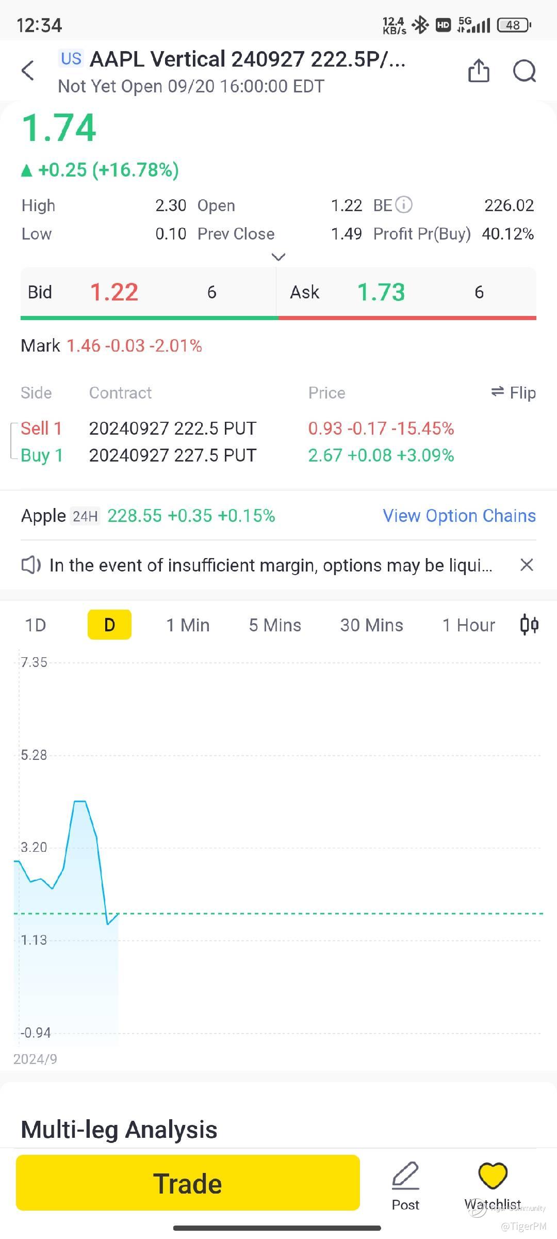
Task: Tap the 222.5 PUT sell leg
Action: (172, 428)
